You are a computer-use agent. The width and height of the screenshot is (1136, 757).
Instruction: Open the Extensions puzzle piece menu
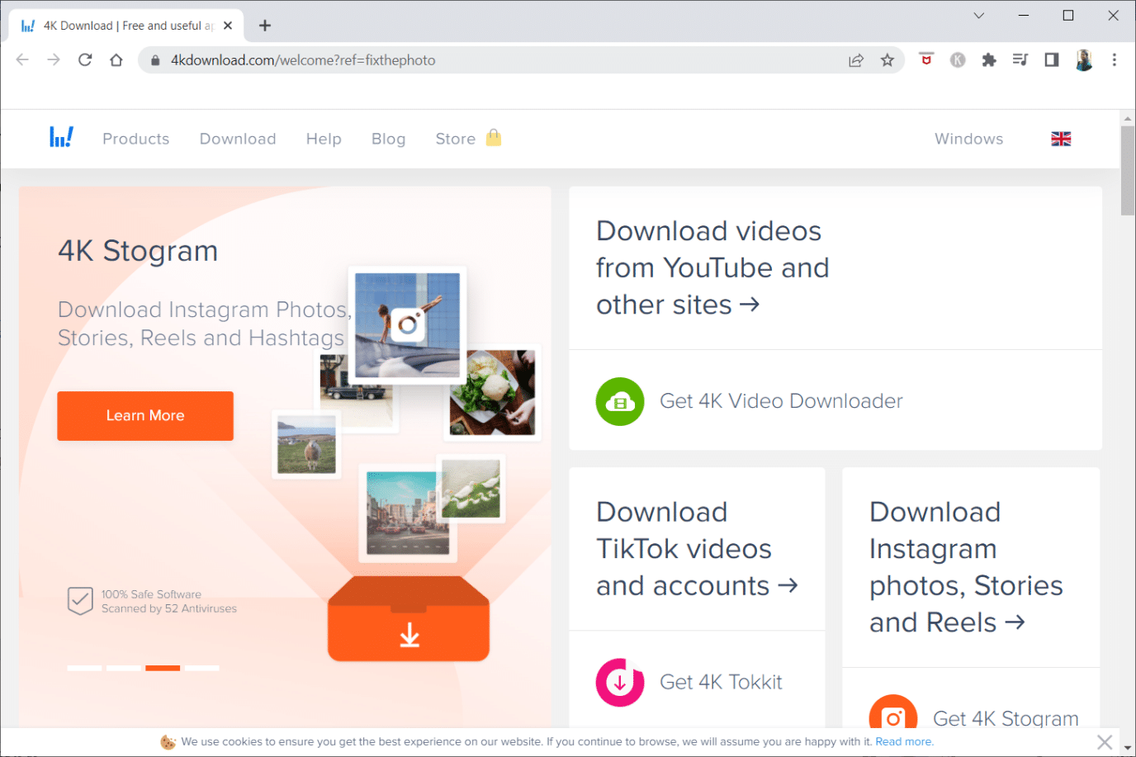(x=989, y=59)
